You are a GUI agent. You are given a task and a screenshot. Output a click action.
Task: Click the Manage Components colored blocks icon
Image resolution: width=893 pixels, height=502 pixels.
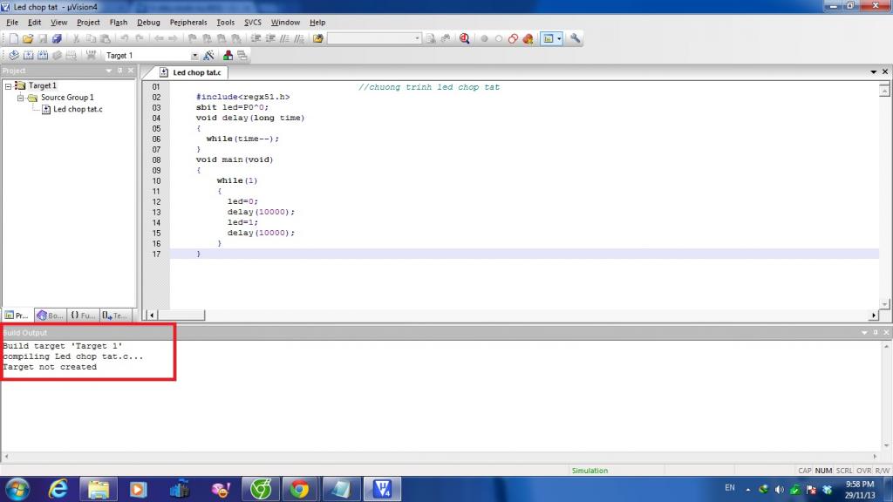228,55
